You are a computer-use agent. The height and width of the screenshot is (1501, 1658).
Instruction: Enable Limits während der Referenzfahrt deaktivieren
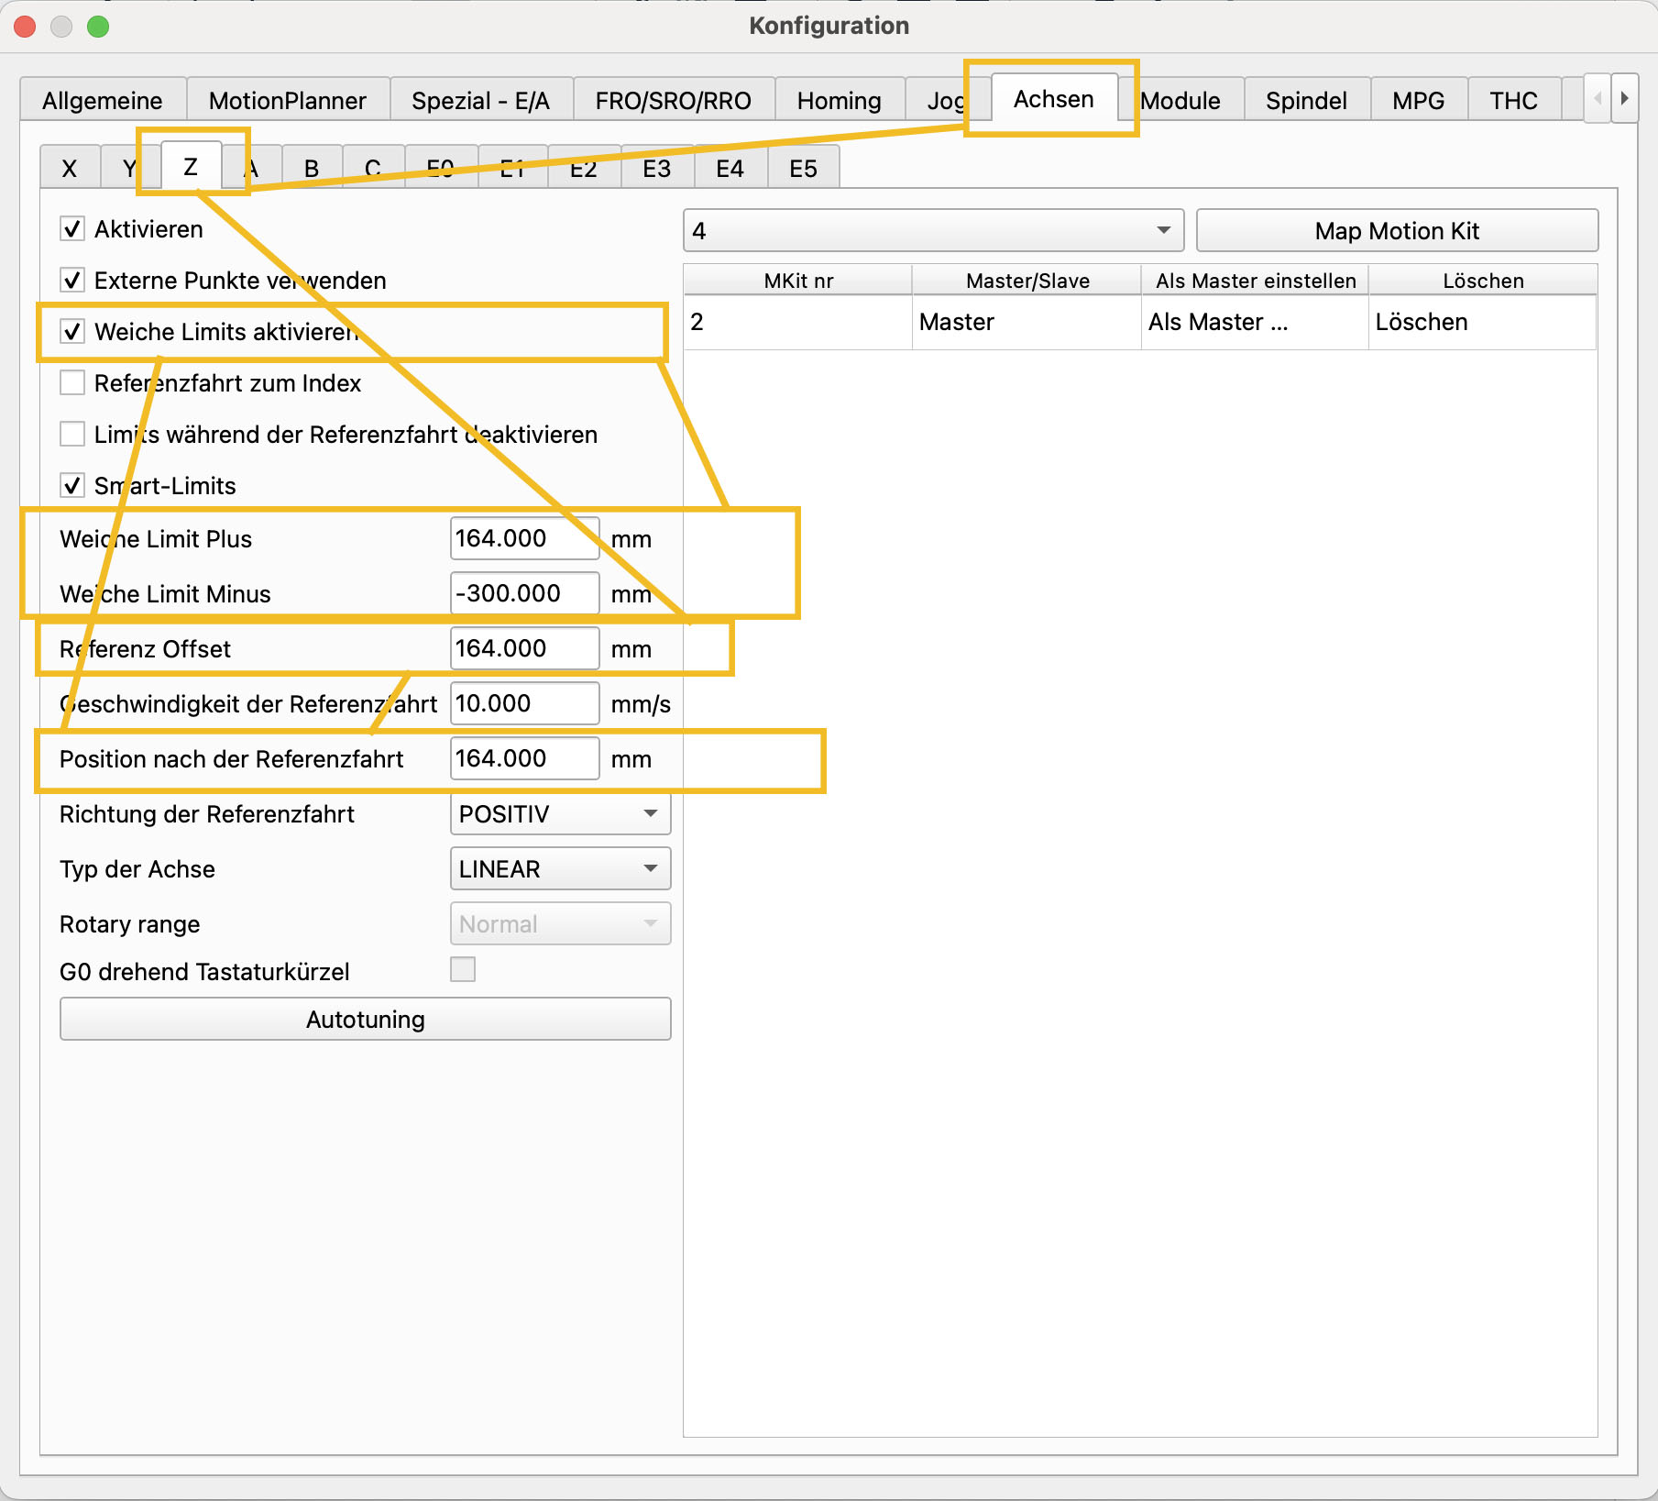click(72, 435)
